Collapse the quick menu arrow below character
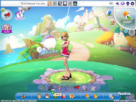 pos(68,83)
